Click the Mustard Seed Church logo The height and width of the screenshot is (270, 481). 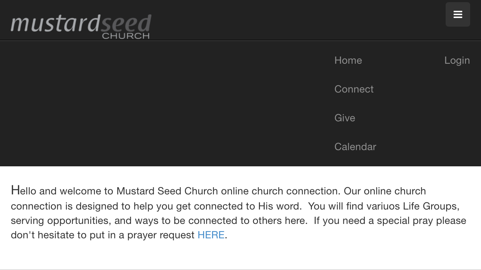80,26
